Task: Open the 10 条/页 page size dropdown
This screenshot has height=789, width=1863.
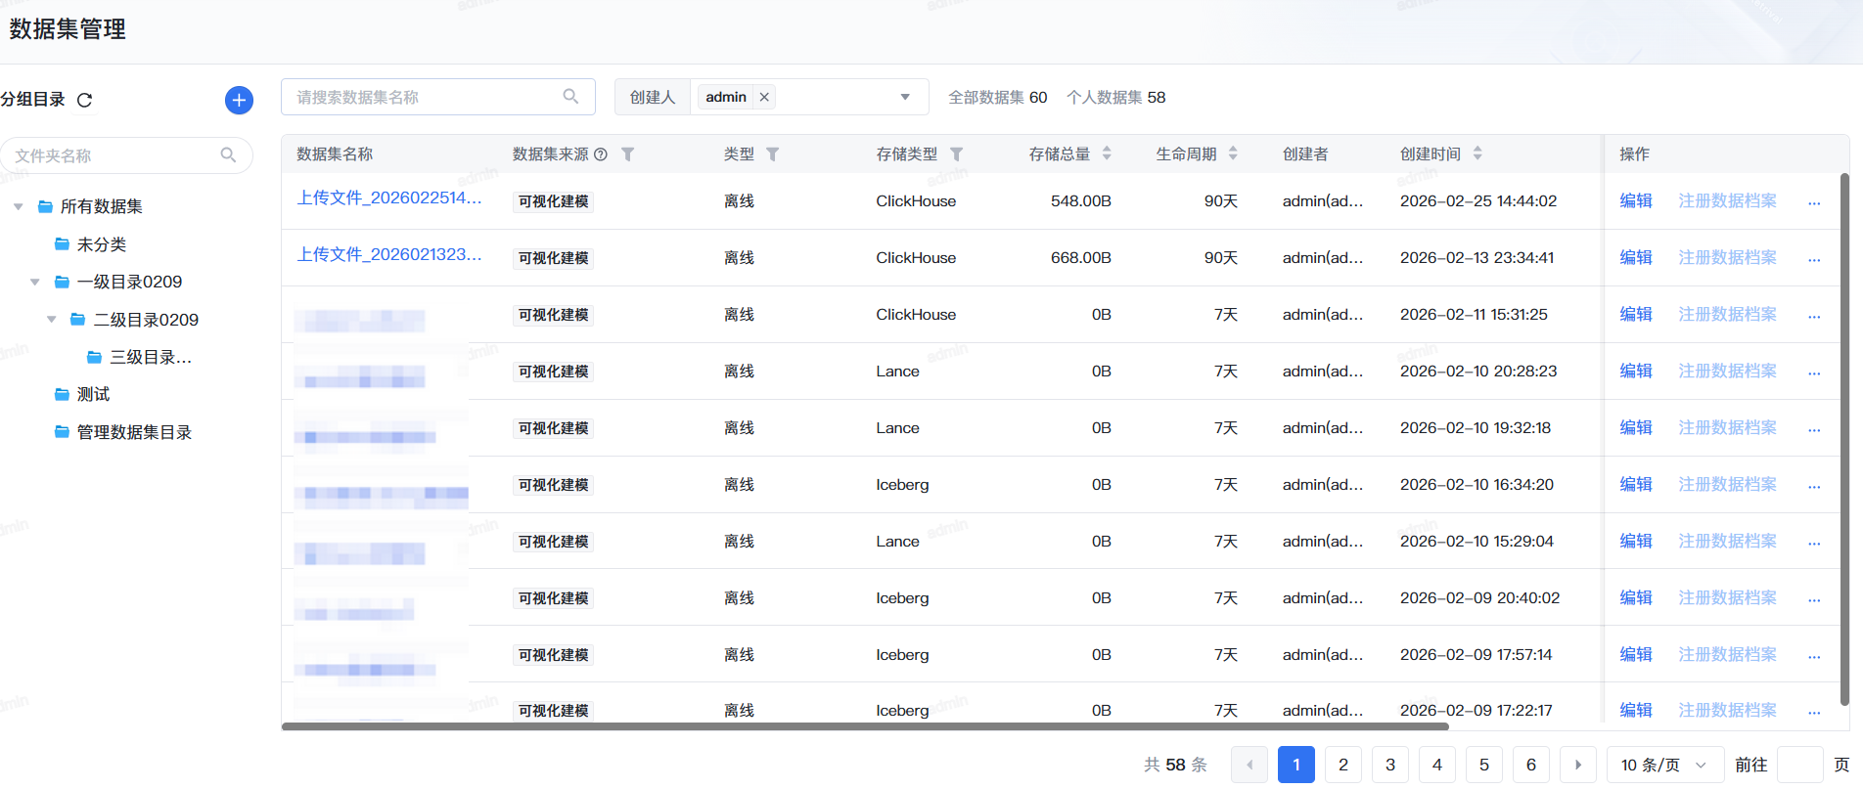Action: point(1663,765)
